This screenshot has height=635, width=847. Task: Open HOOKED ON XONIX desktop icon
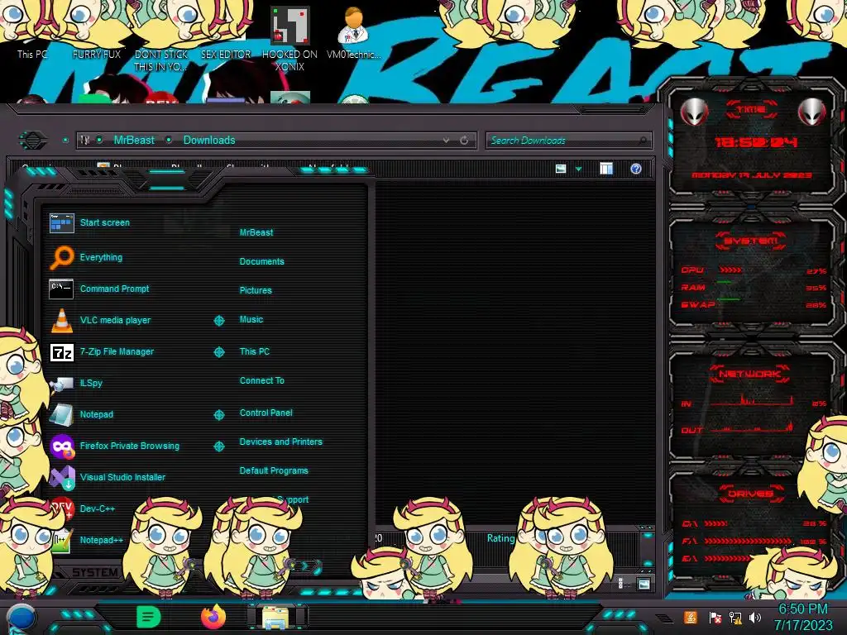290,39
